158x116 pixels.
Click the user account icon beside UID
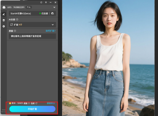pos(4,7)
